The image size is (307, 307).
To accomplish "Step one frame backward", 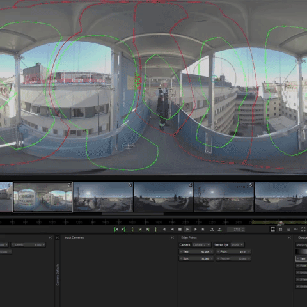I will click(164, 230).
